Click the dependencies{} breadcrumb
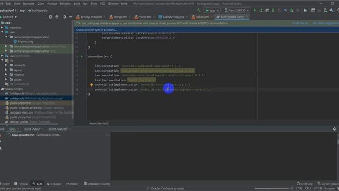339x191 pixels. (99, 123)
